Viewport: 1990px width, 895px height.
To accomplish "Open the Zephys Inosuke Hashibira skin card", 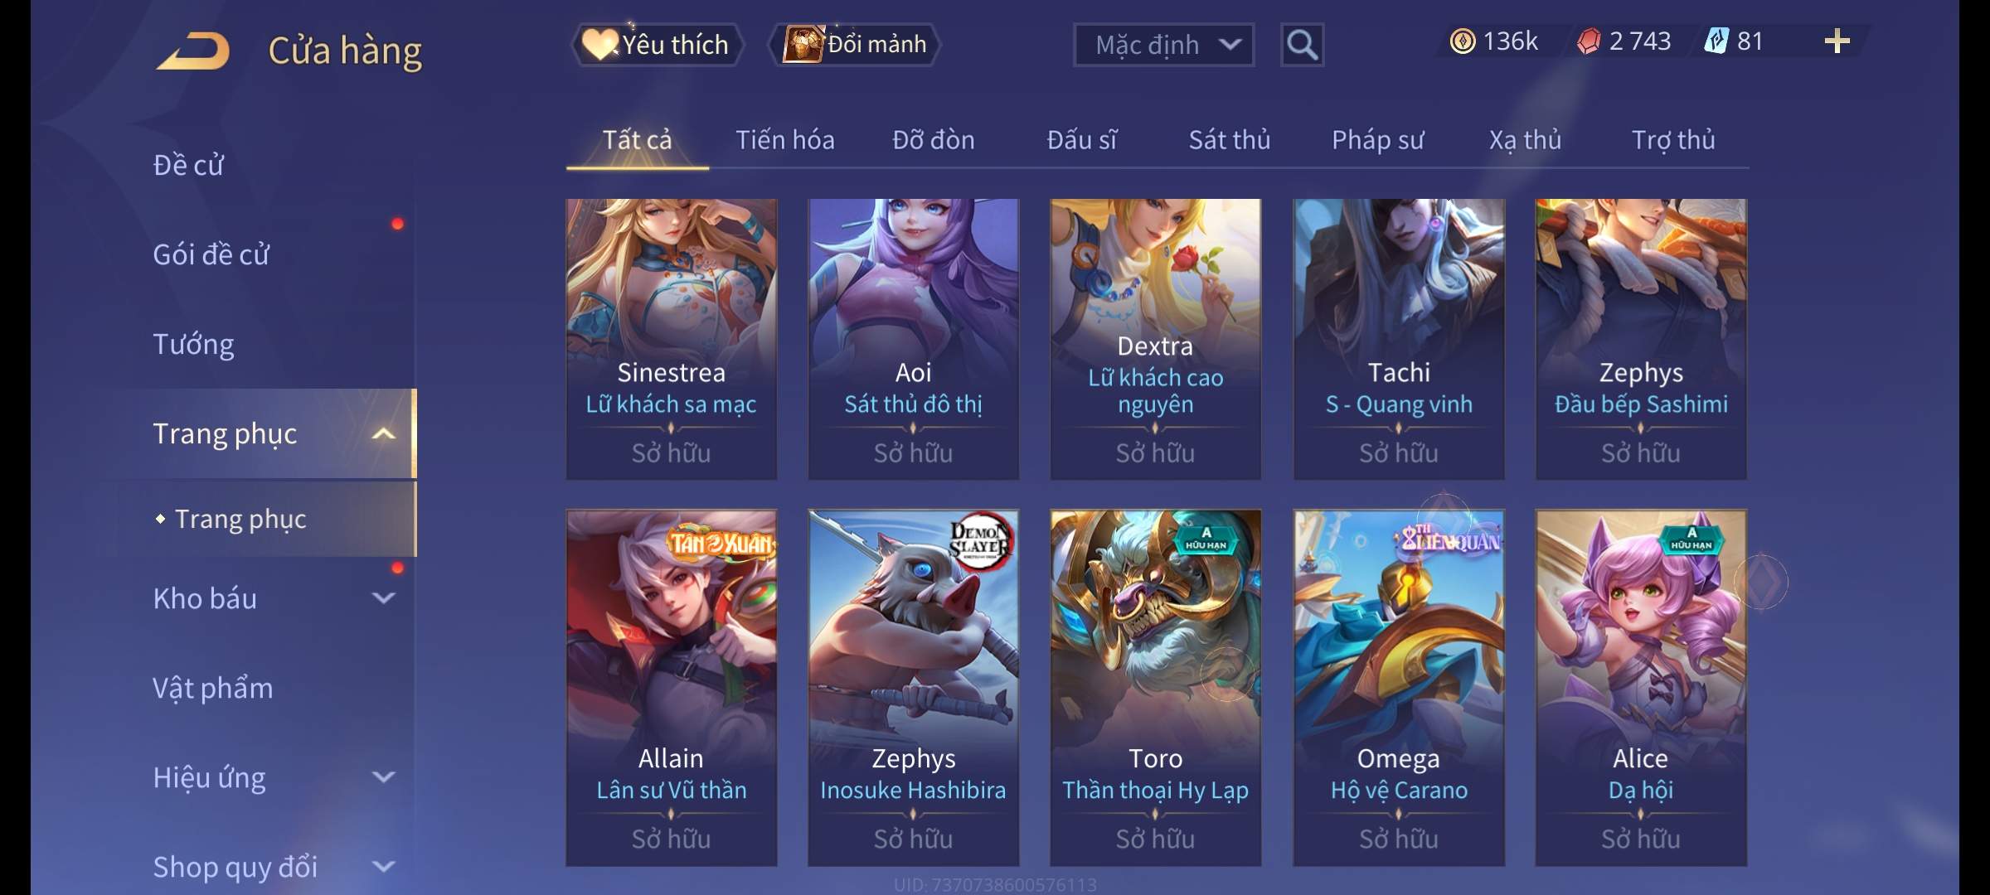I will tap(913, 688).
